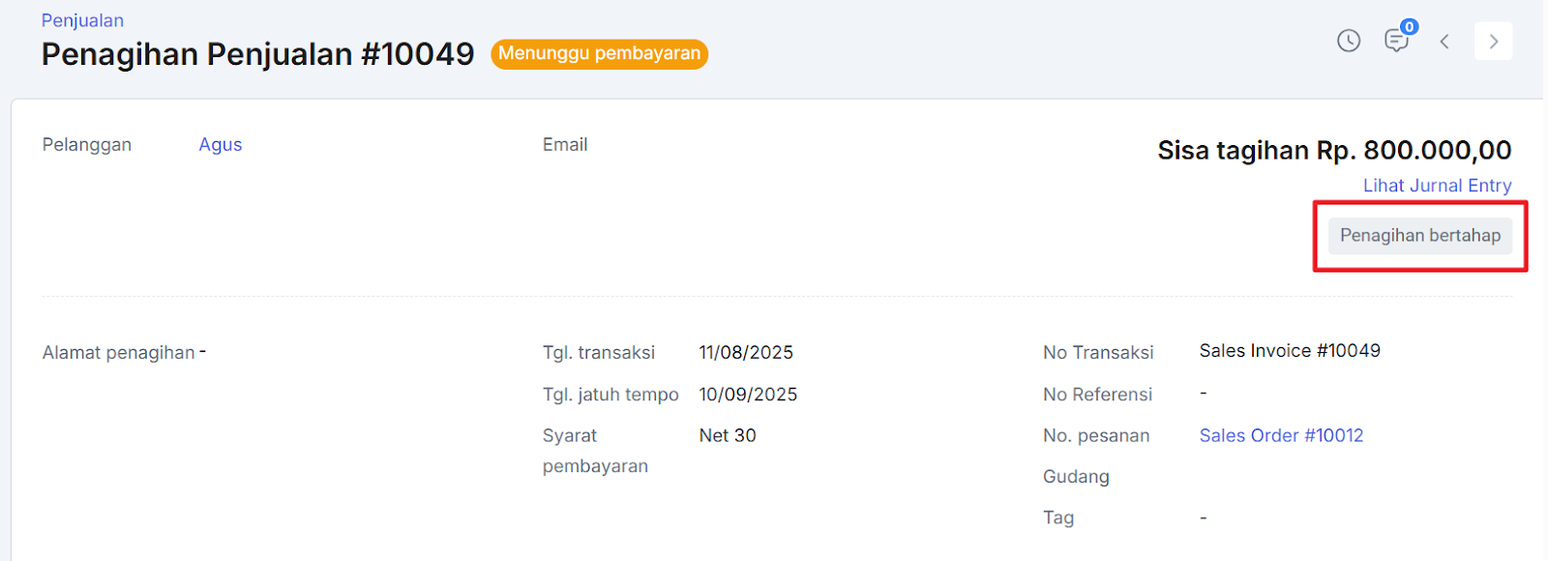1548x561 pixels.
Task: Go to previous invoice with left chevron
Action: pyautogui.click(x=1444, y=42)
